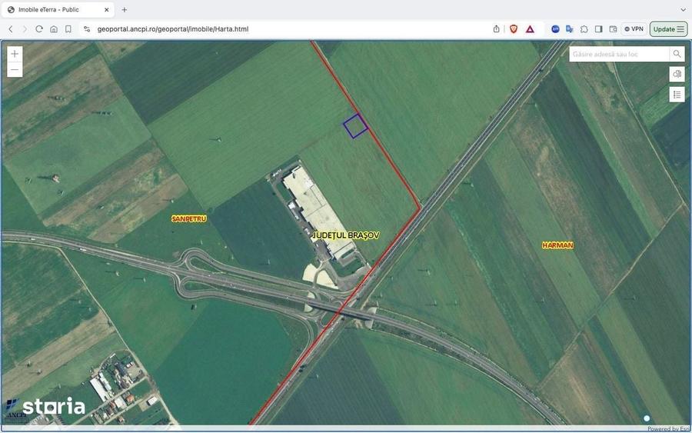Image resolution: width=692 pixels, height=433 pixels.
Task: Open the extensions puzzle icon
Action: point(584,29)
